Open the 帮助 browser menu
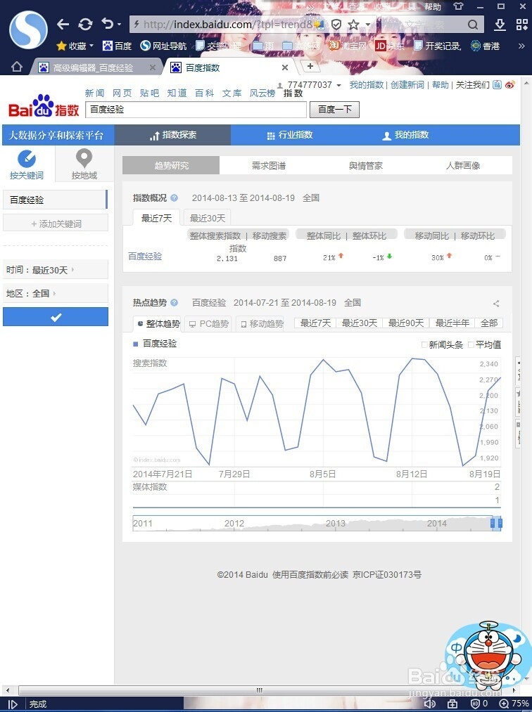532x712 pixels. point(433,7)
